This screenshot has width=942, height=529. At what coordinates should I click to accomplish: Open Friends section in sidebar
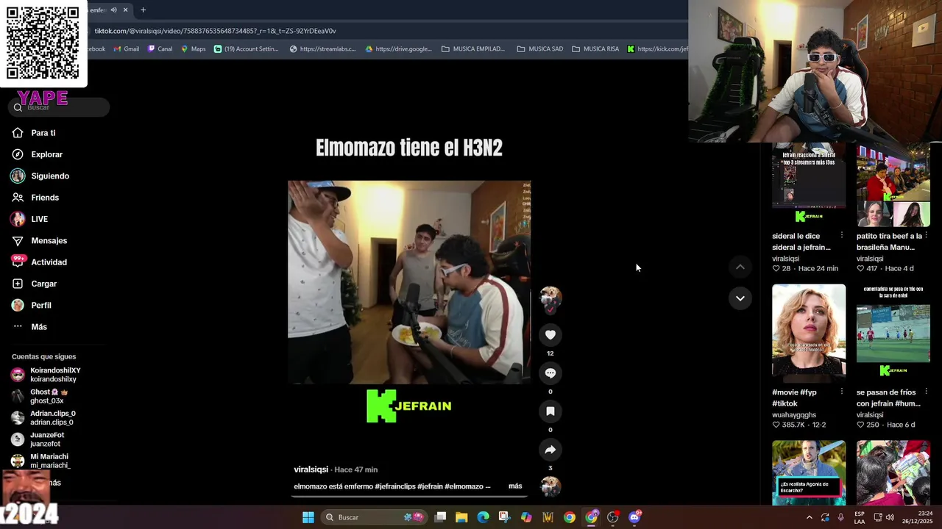(45, 198)
